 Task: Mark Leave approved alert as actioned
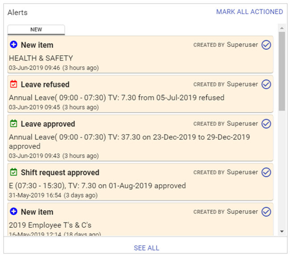click(266, 124)
